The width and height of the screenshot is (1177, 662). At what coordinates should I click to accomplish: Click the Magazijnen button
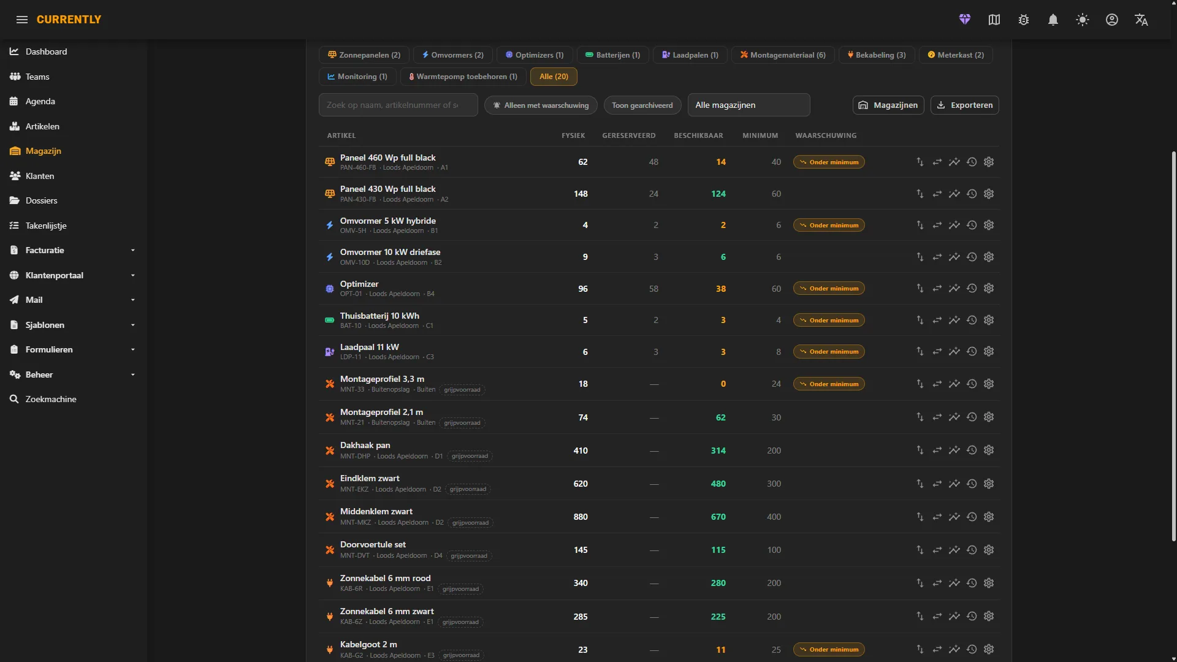[x=888, y=105]
